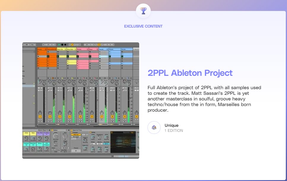Click the description paragraph about Matt Sassari
This screenshot has height=181, width=287.
click(204, 99)
